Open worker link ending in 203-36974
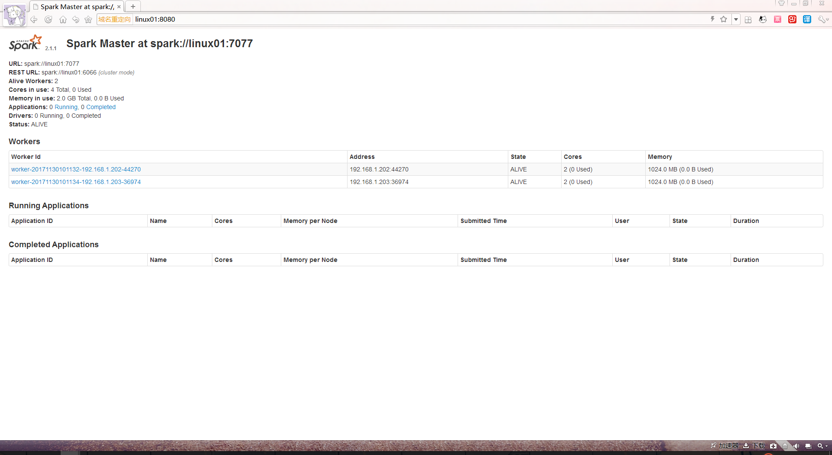832x455 pixels. 76,182
